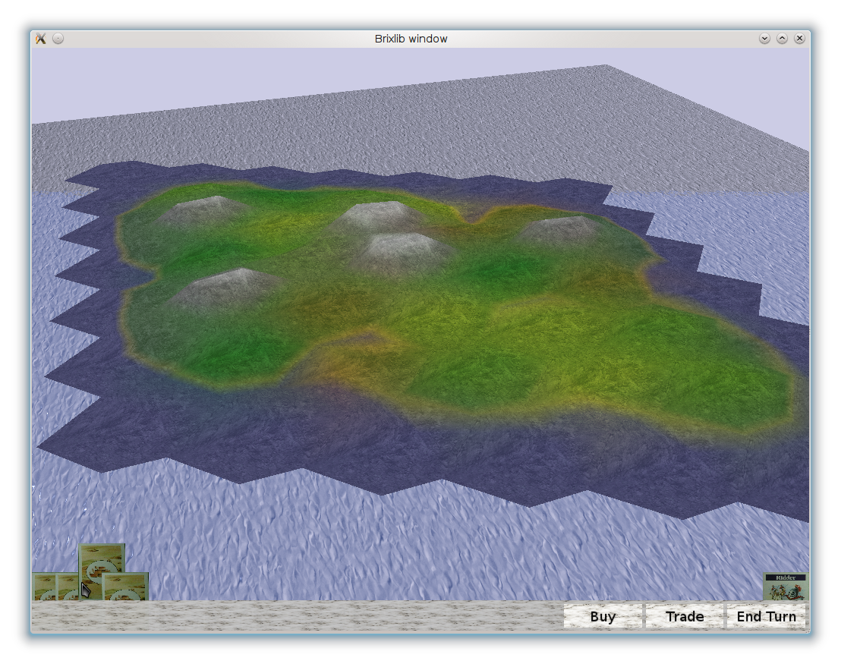
Task: Close the Brixlib window
Action: point(799,39)
